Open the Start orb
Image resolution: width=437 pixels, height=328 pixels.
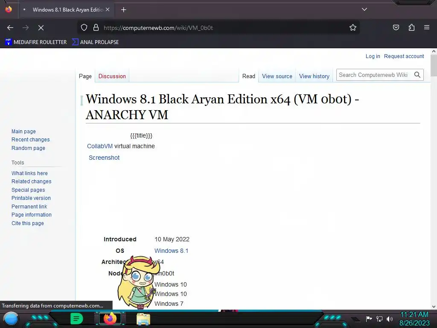[11, 319]
